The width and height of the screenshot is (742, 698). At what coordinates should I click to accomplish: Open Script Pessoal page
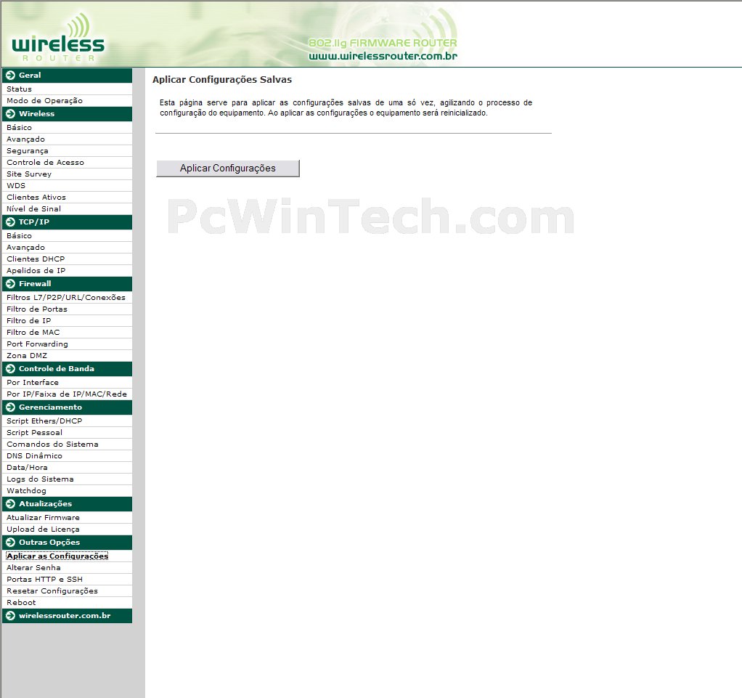tap(35, 433)
